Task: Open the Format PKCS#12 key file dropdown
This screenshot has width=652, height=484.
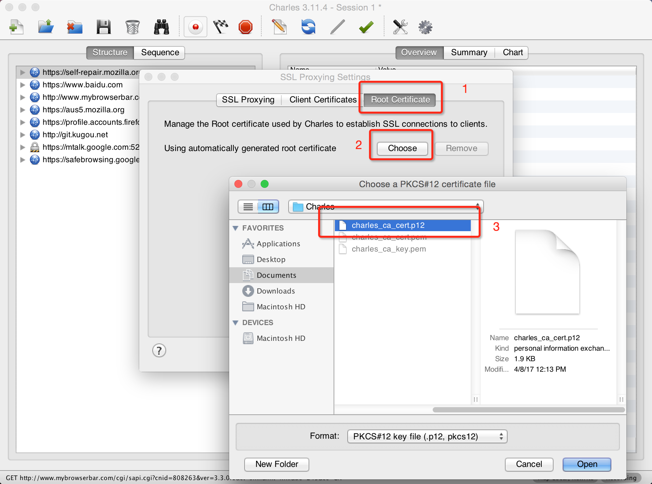Action: pyautogui.click(x=427, y=436)
